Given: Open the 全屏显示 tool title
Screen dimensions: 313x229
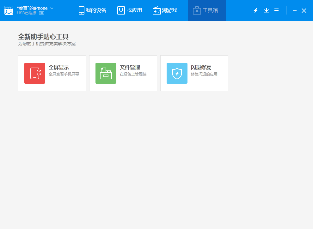Looking at the screenshot, I should pyautogui.click(x=59, y=67).
